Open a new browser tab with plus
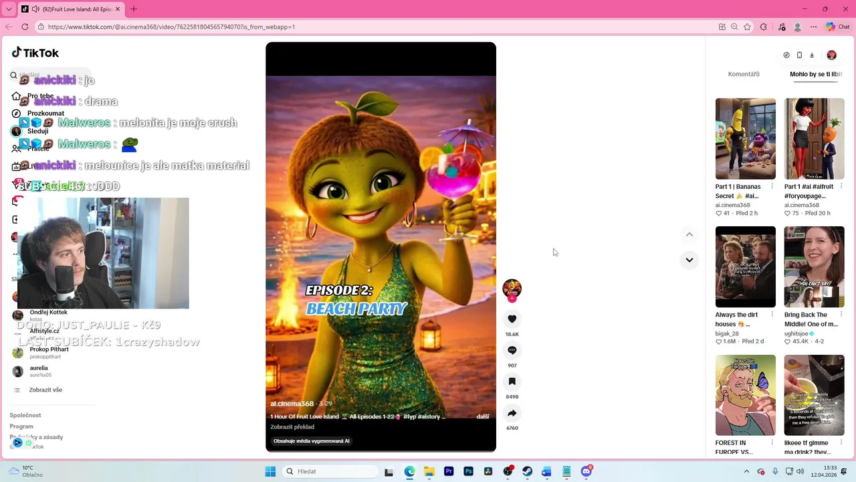This screenshot has height=482, width=856. 133,9
